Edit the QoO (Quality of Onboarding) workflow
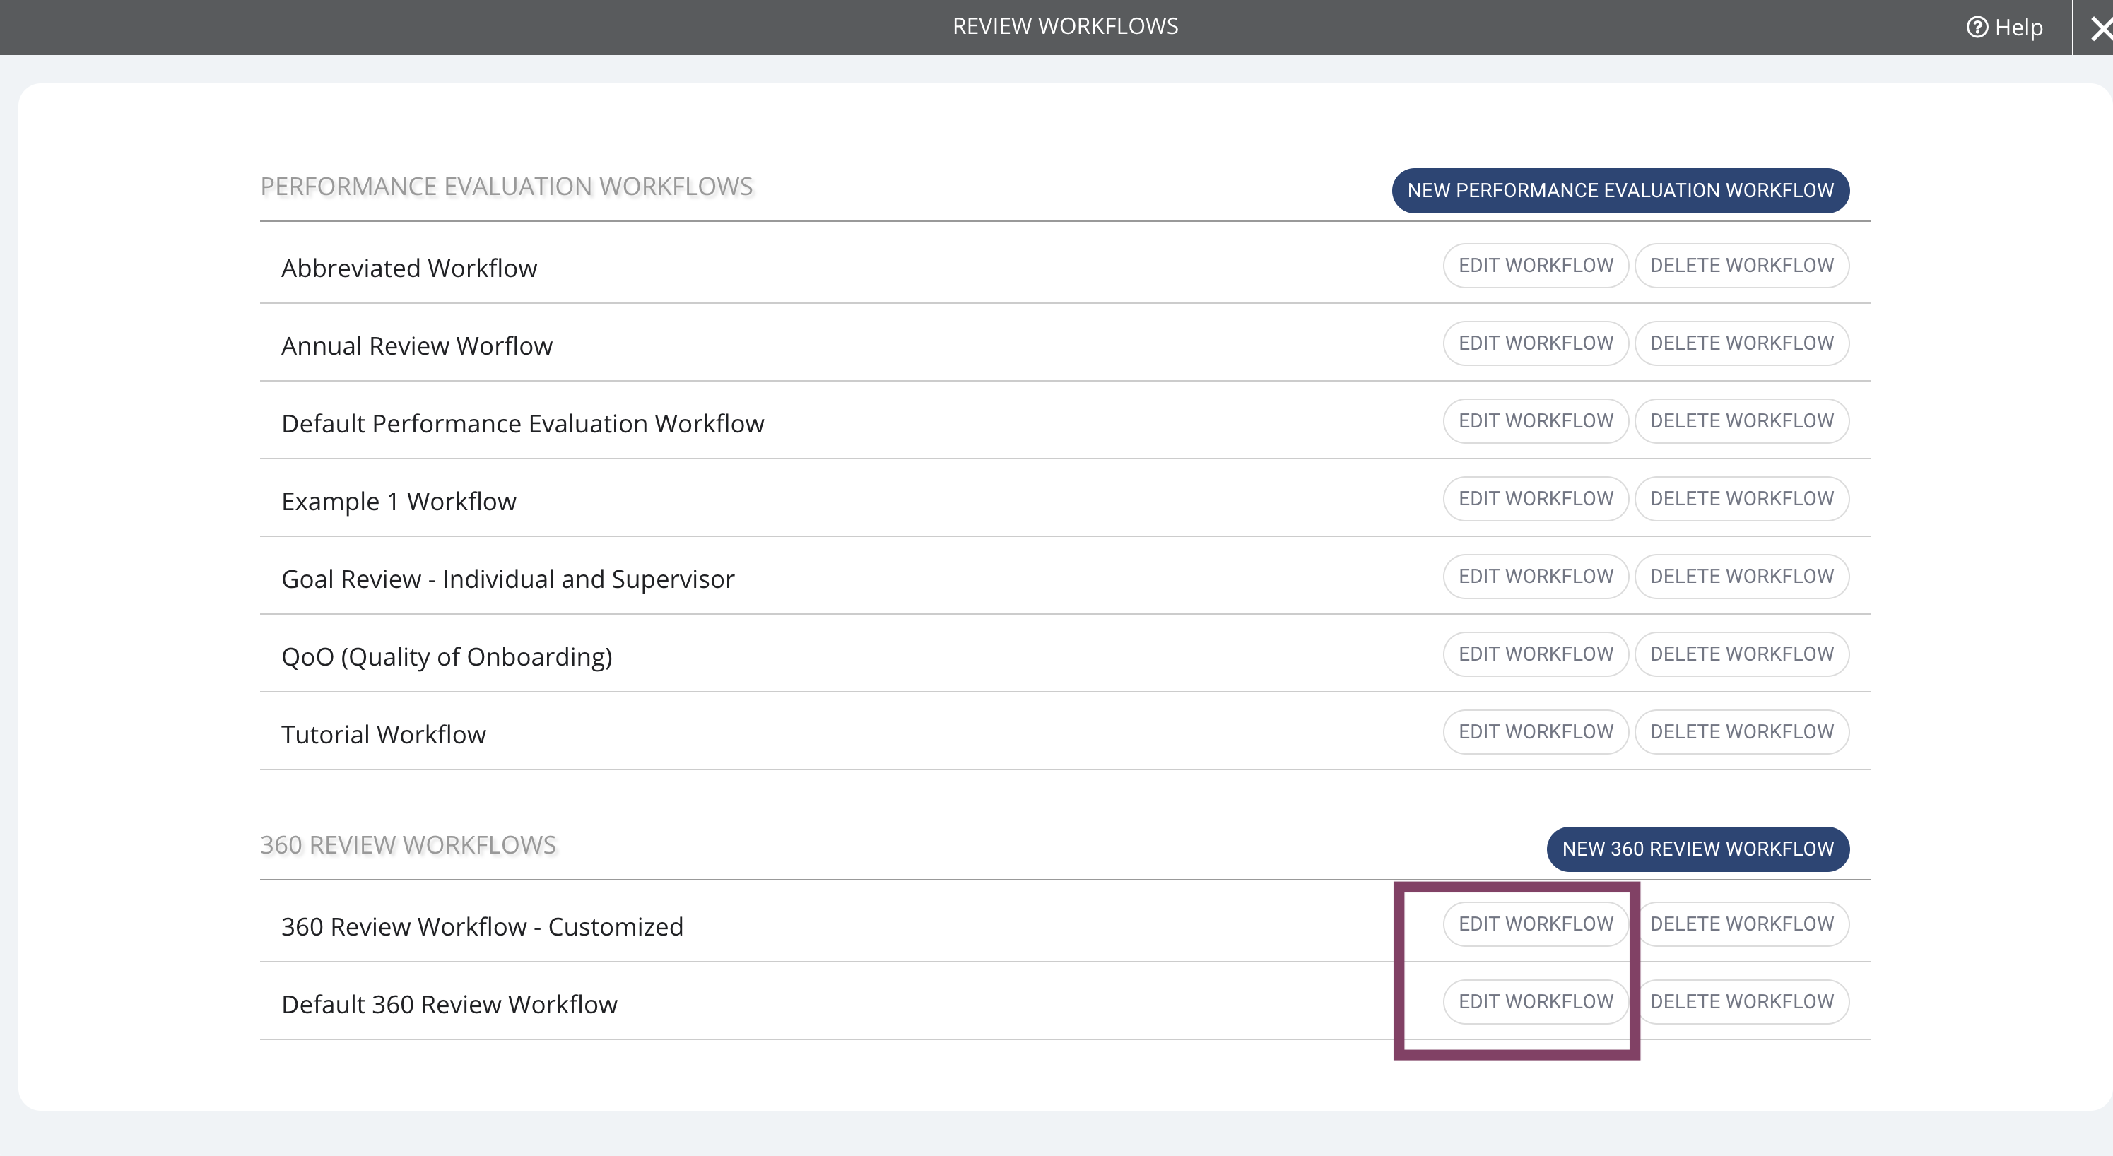 coord(1536,654)
